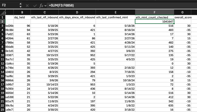Click address cell fba7c in row 11

9,59
